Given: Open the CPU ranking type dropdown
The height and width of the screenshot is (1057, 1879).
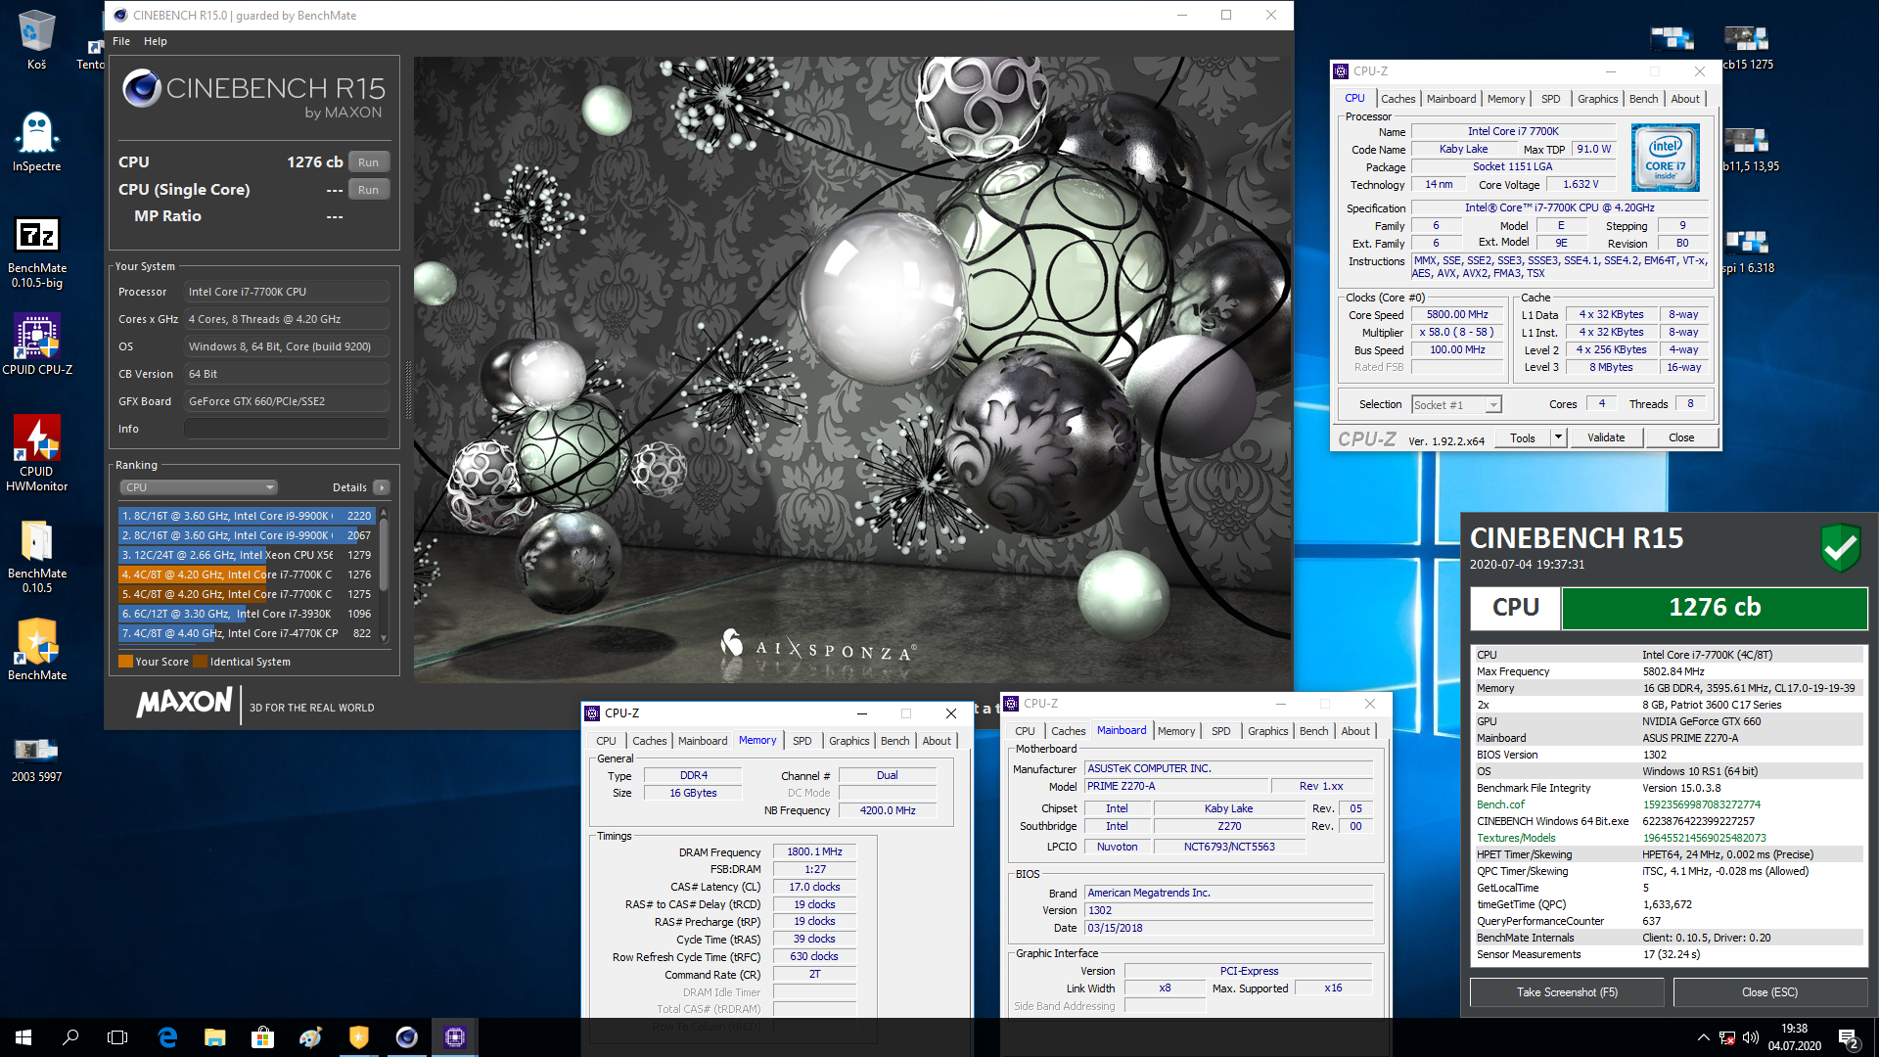Looking at the screenshot, I should (x=199, y=487).
